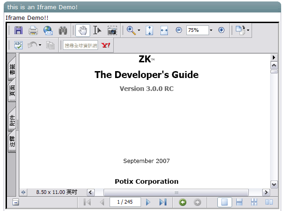The width and height of the screenshot is (283, 211).
Task: Go to Previous Page button
Action: [102, 202]
